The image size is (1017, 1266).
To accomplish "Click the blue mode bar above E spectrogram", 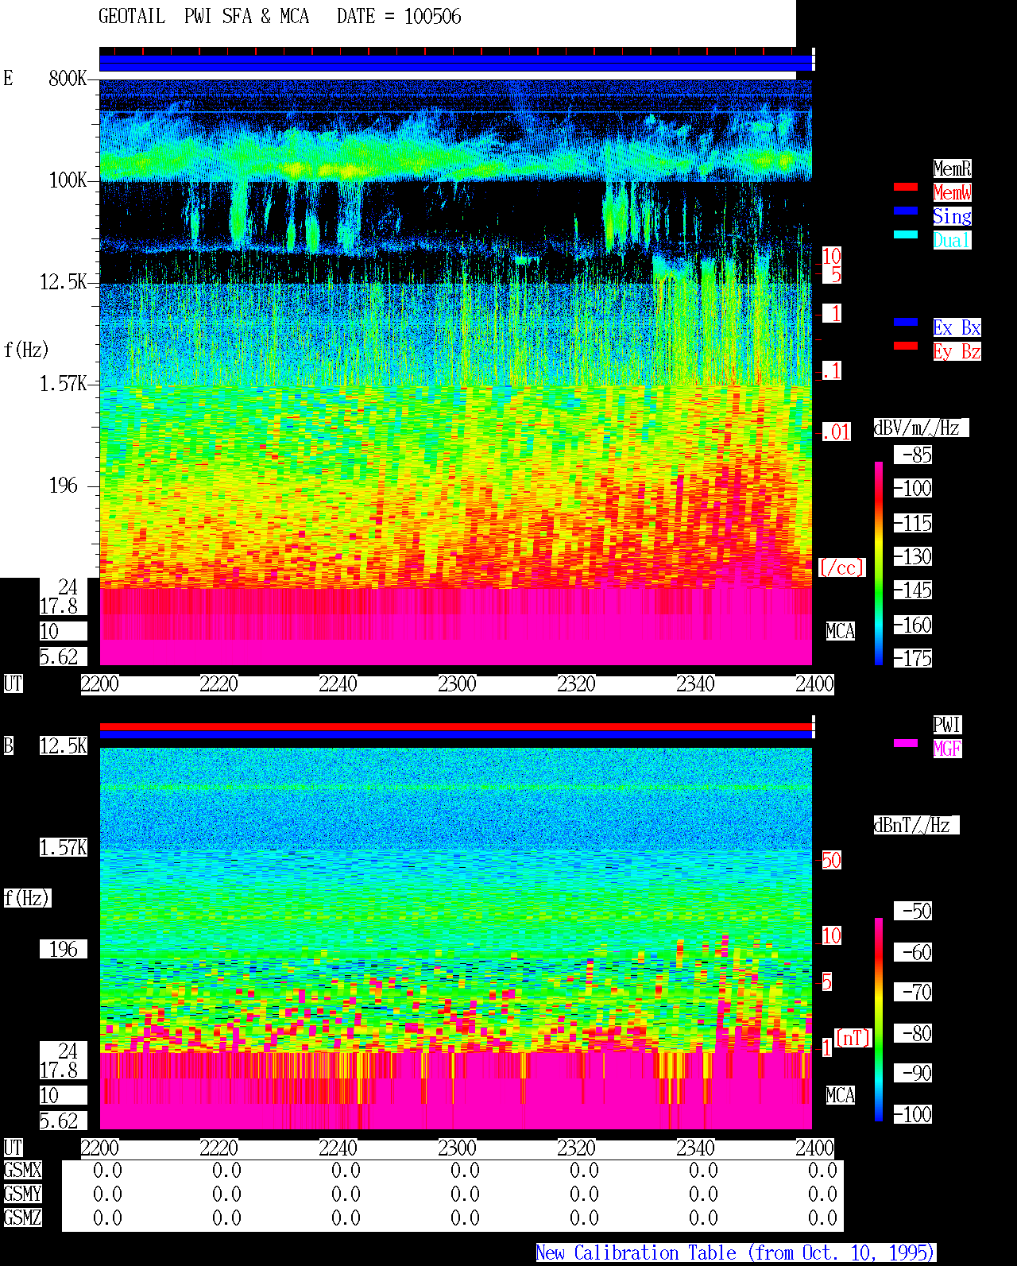I will click(456, 63).
